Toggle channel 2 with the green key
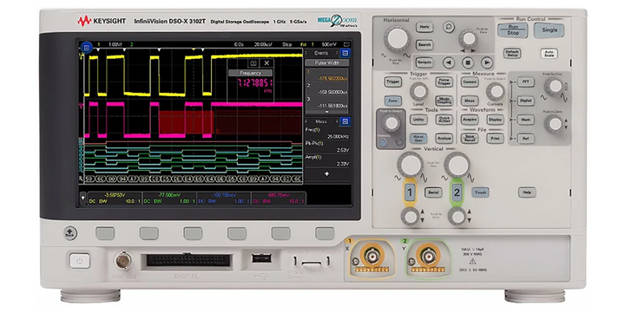The width and height of the screenshot is (625, 312). coord(457,192)
